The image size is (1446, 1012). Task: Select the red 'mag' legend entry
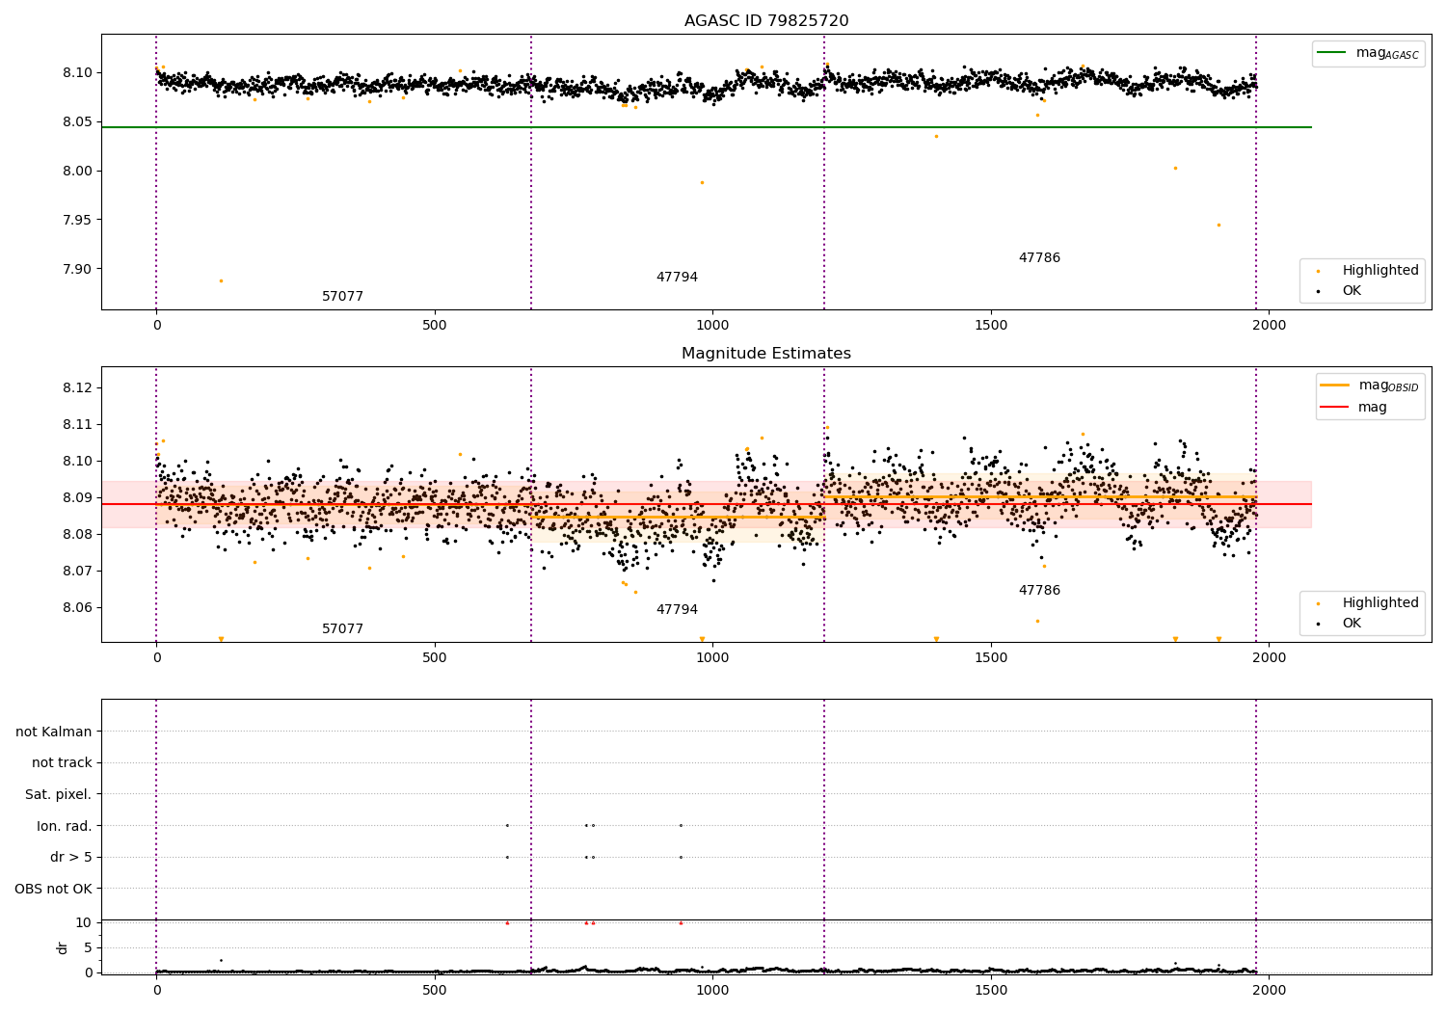click(1354, 408)
